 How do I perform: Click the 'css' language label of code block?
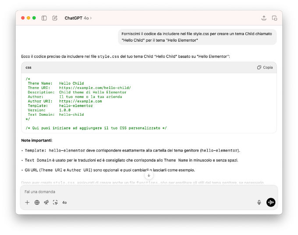28,68
